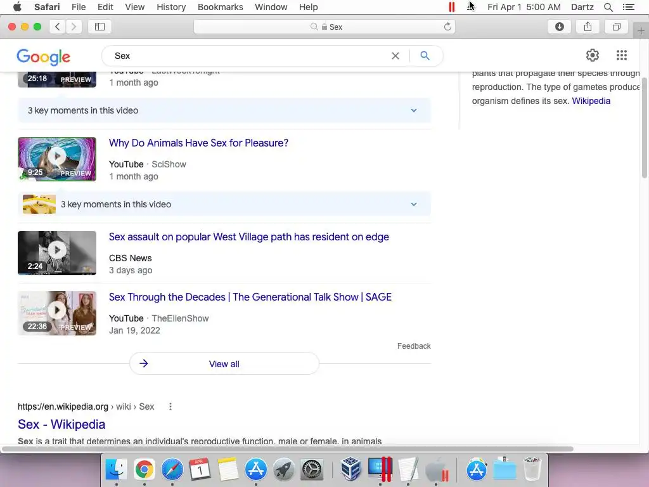Open the "Sex - Wikipedia" result title
This screenshot has width=649, height=487.
(x=61, y=424)
